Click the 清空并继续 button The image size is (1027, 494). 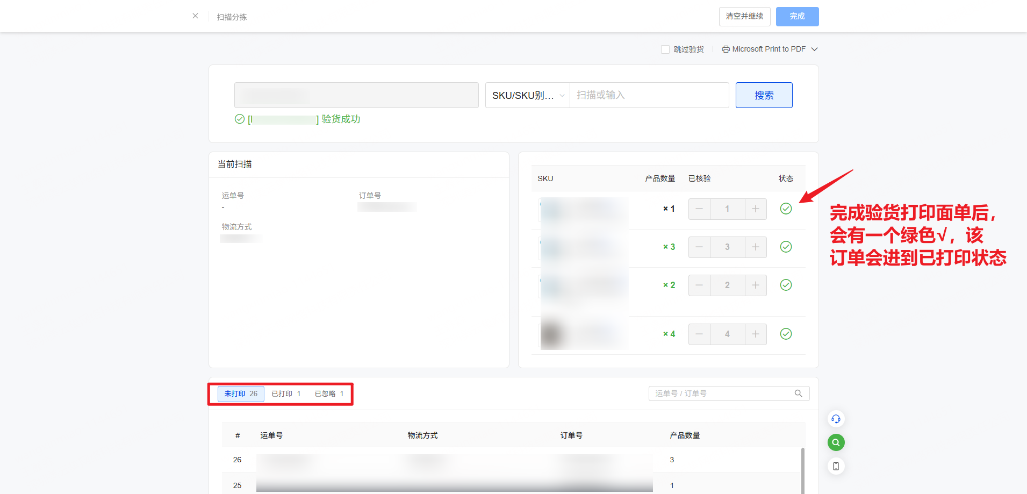tap(744, 17)
